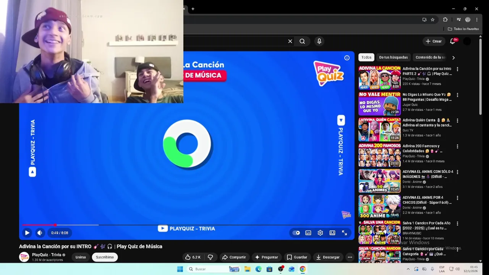
Task: Start voice search with the microphone
Action: pyautogui.click(x=319, y=41)
